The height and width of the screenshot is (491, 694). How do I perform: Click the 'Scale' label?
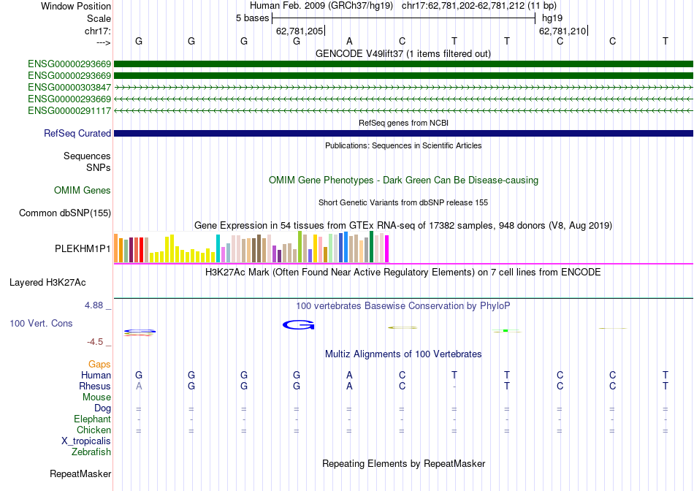pyautogui.click(x=99, y=18)
